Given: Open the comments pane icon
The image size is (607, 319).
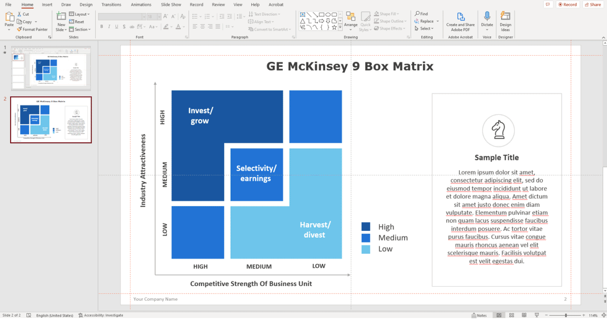Looking at the screenshot, I should tap(548, 5).
